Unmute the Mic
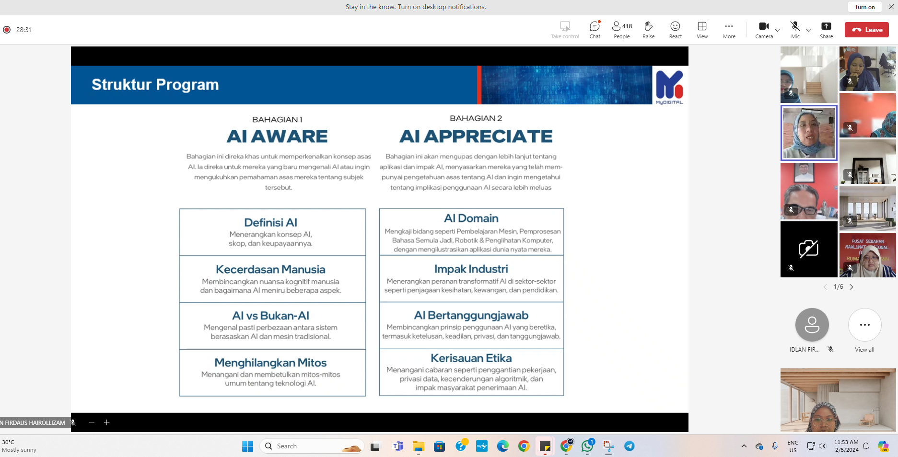 (x=795, y=30)
